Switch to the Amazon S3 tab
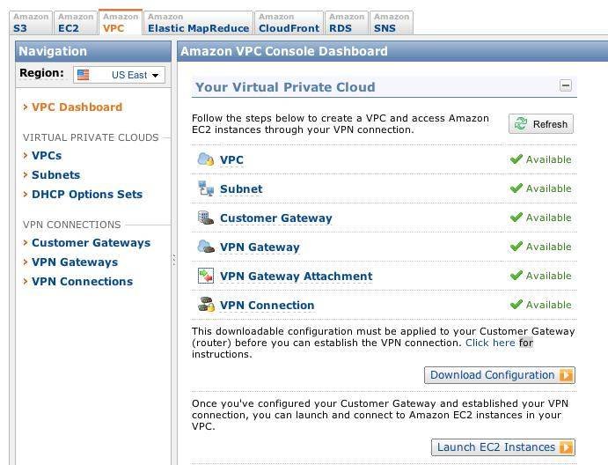Screen dimensions: 608x465 (x=31, y=22)
